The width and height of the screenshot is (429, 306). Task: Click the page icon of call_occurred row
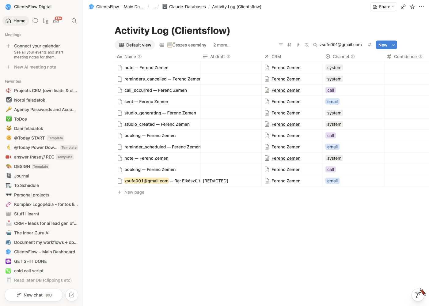[x=120, y=90]
